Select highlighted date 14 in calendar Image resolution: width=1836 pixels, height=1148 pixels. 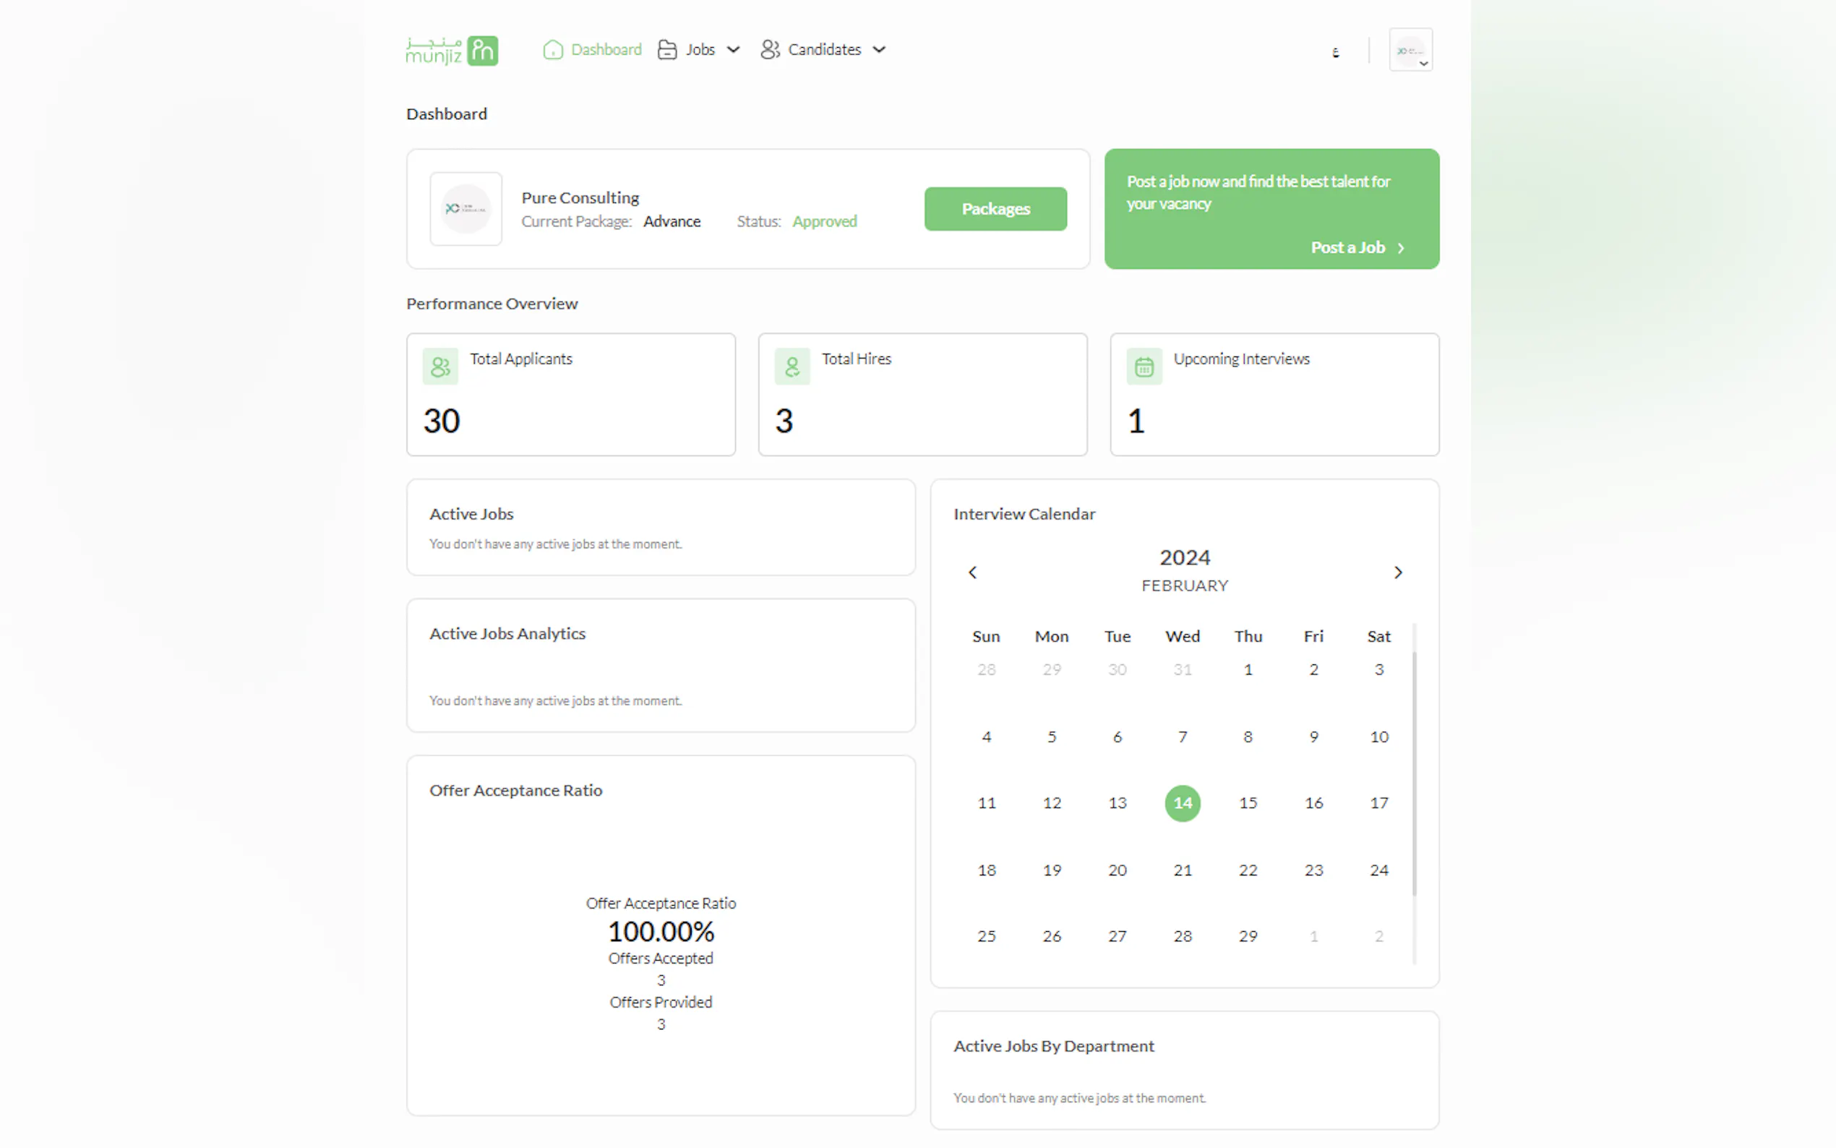[1183, 803]
